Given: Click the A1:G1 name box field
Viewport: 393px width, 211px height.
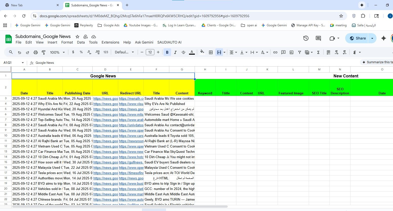Looking at the screenshot, I should click(11, 63).
